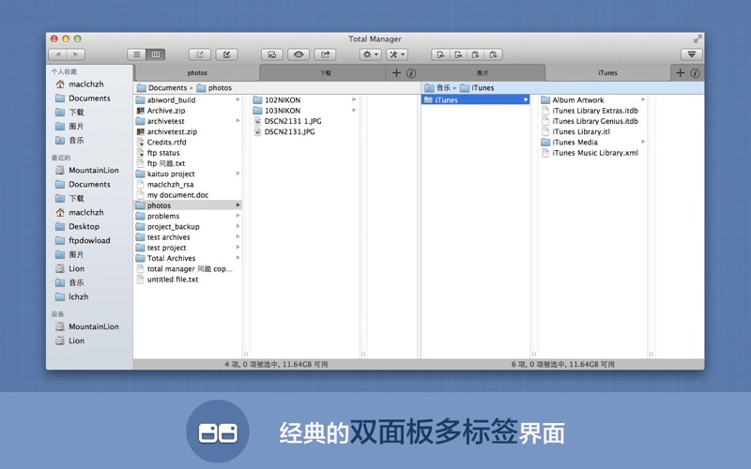Click the column resize handle below the abiword_build list
Viewport: 751px width, 469px height.
pyautogui.click(x=246, y=355)
